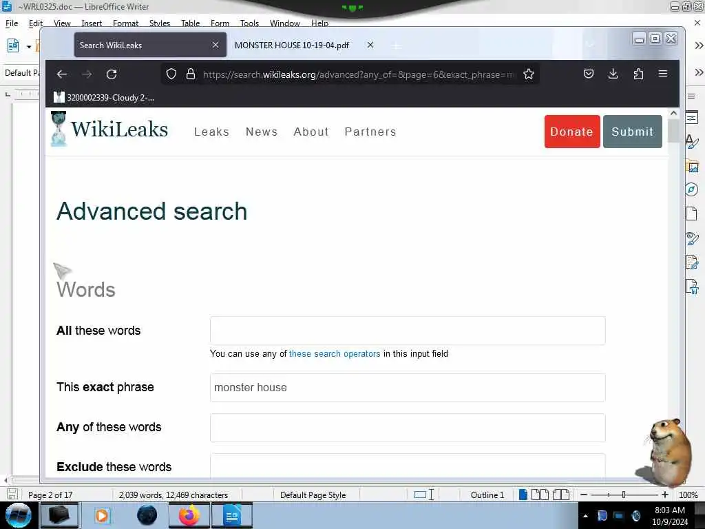Open the News navigation link
Screen dimensions: 705x529
[x=261, y=132]
